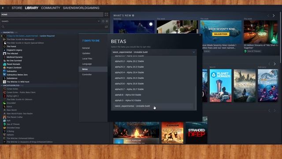Screen dimensions: 282x159
Task: Select the Betas properties section
Action: pos(93,69)
